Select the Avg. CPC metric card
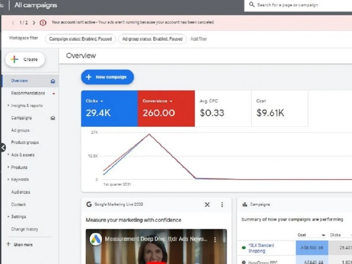Image resolution: width=352 pixels, height=264 pixels. [223, 108]
